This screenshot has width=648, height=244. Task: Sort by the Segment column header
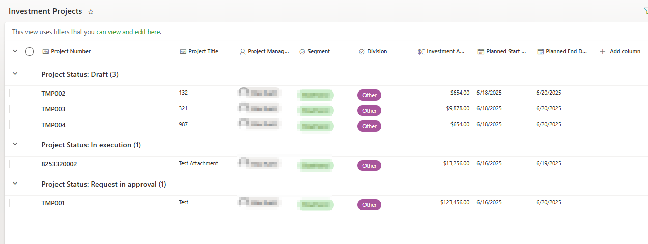[x=318, y=51]
